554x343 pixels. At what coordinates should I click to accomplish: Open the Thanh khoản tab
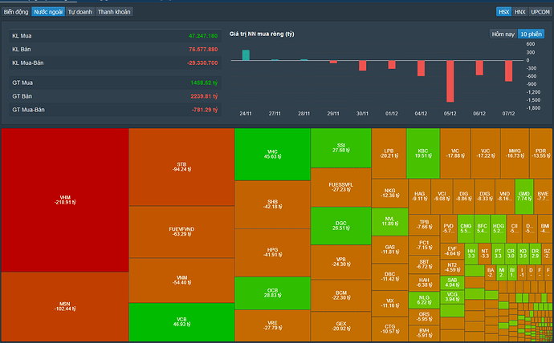pyautogui.click(x=114, y=12)
